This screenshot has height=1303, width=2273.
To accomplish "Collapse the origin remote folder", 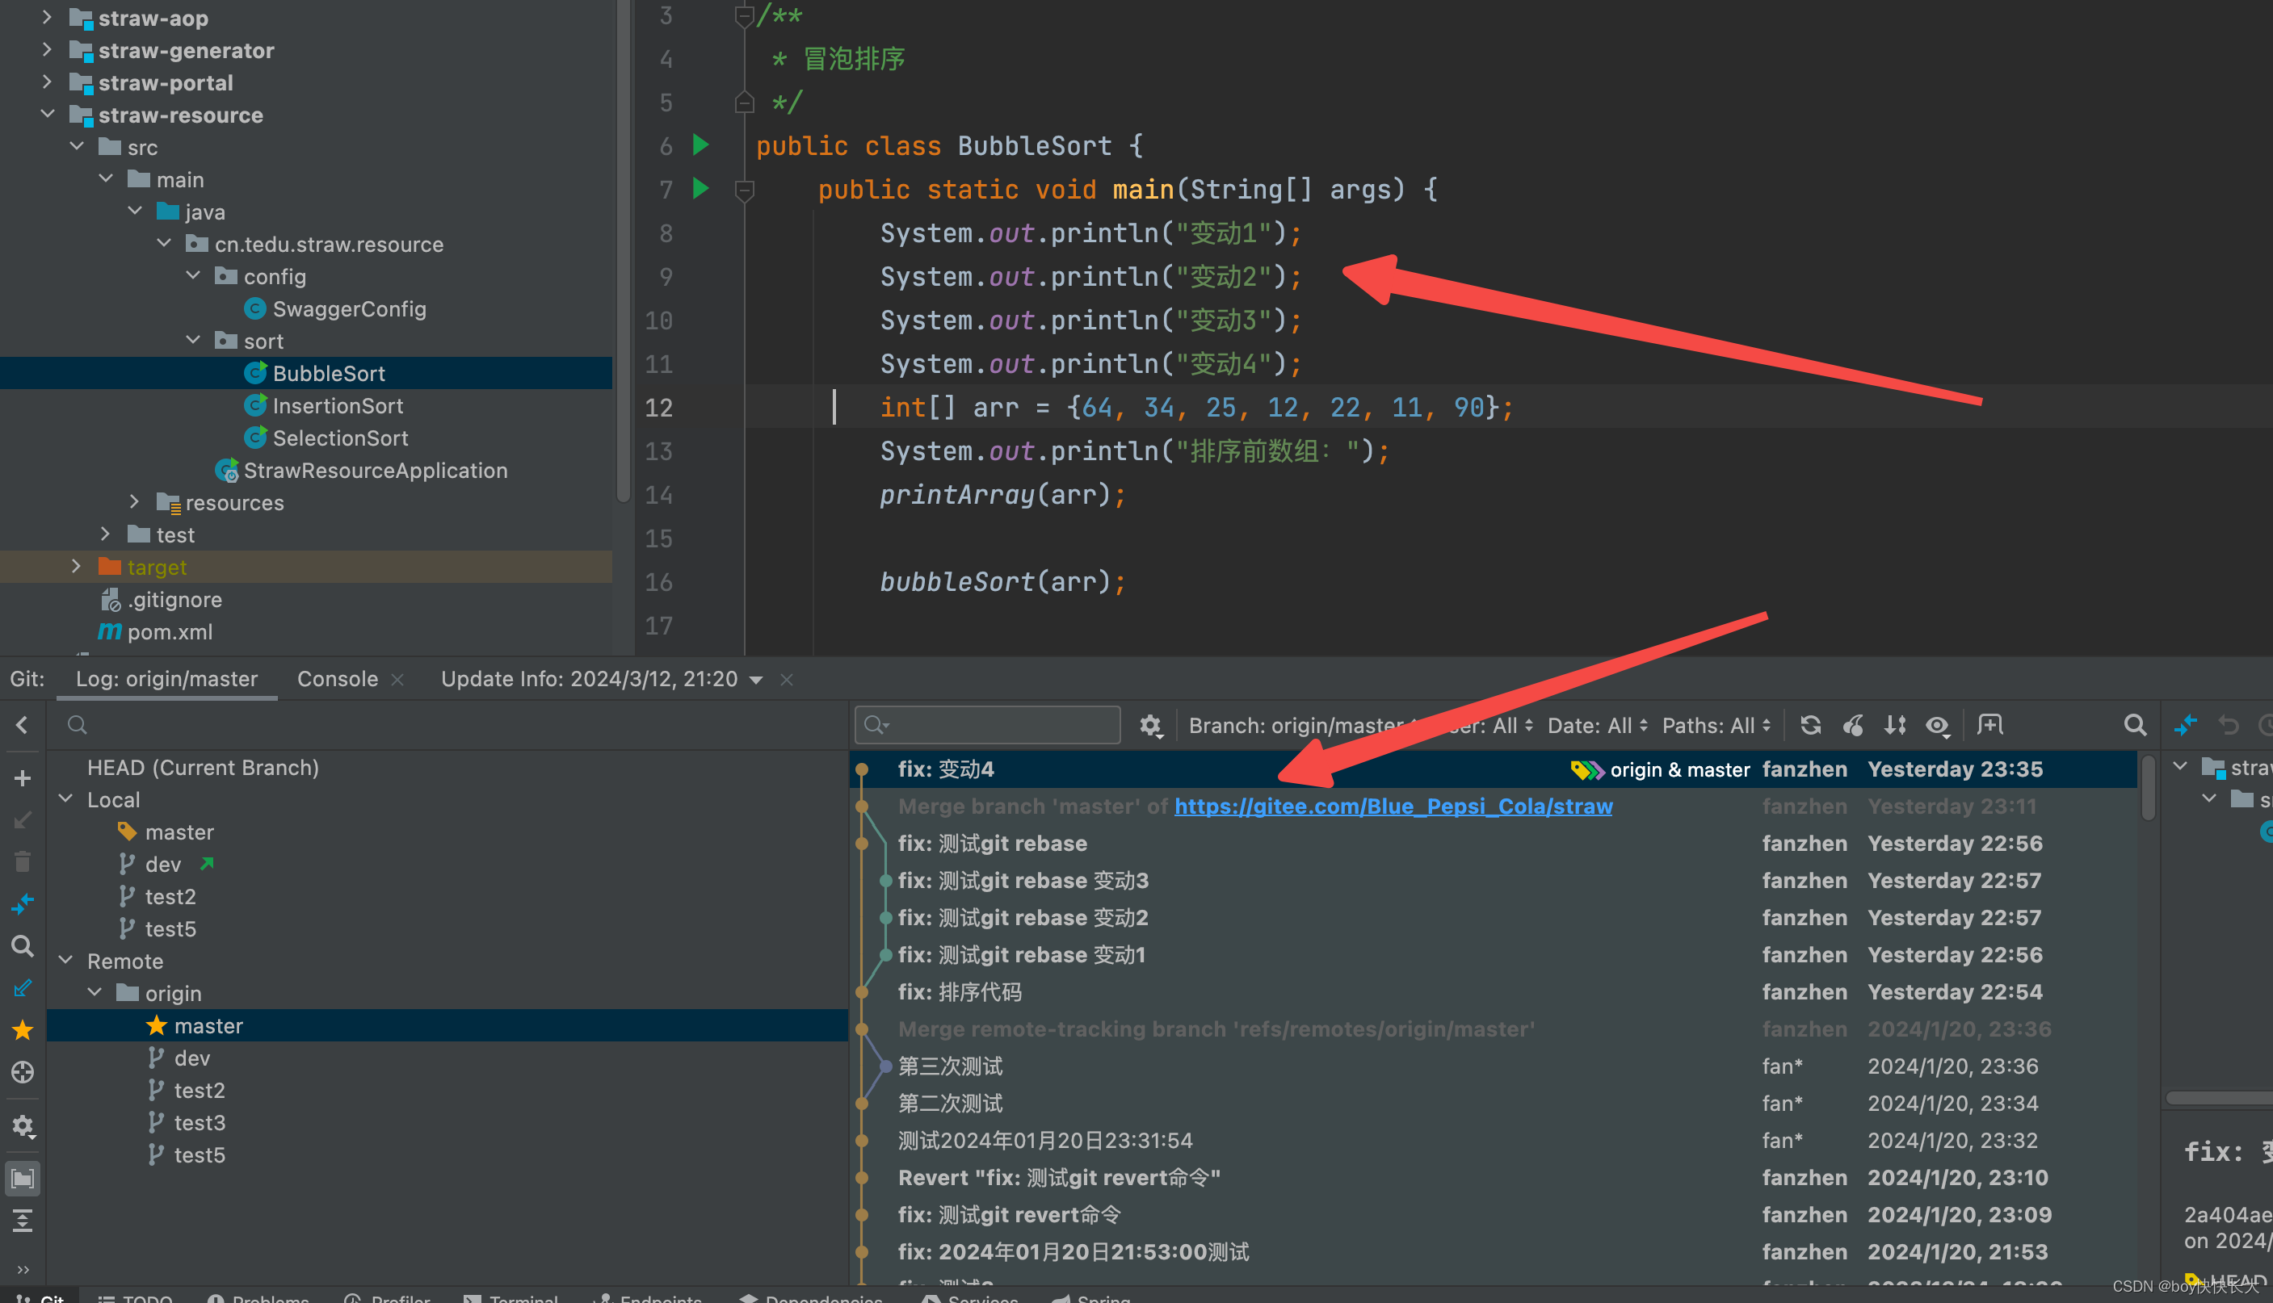I will point(94,992).
